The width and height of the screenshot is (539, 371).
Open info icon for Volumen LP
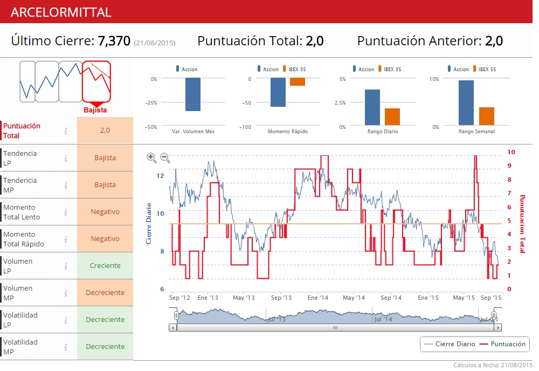point(66,266)
